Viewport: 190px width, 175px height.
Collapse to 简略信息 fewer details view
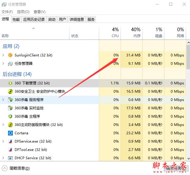[x=16, y=168]
